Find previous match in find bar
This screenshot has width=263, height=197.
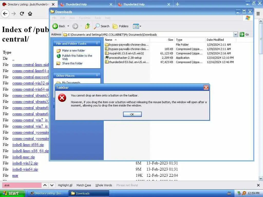tap(45, 185)
